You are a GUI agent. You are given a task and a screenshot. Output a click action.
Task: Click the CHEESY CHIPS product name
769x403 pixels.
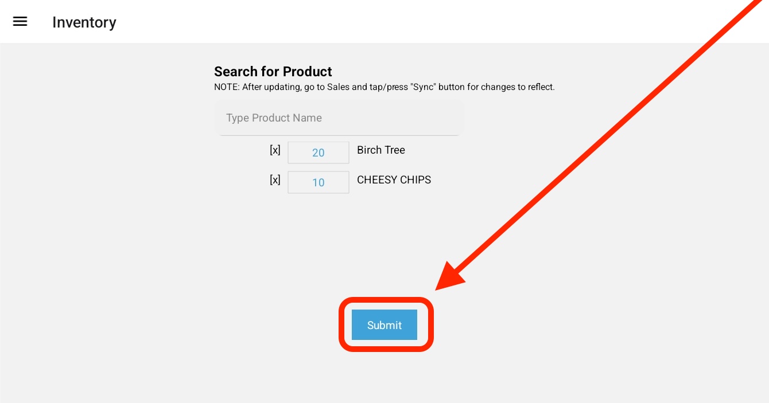[x=394, y=180]
